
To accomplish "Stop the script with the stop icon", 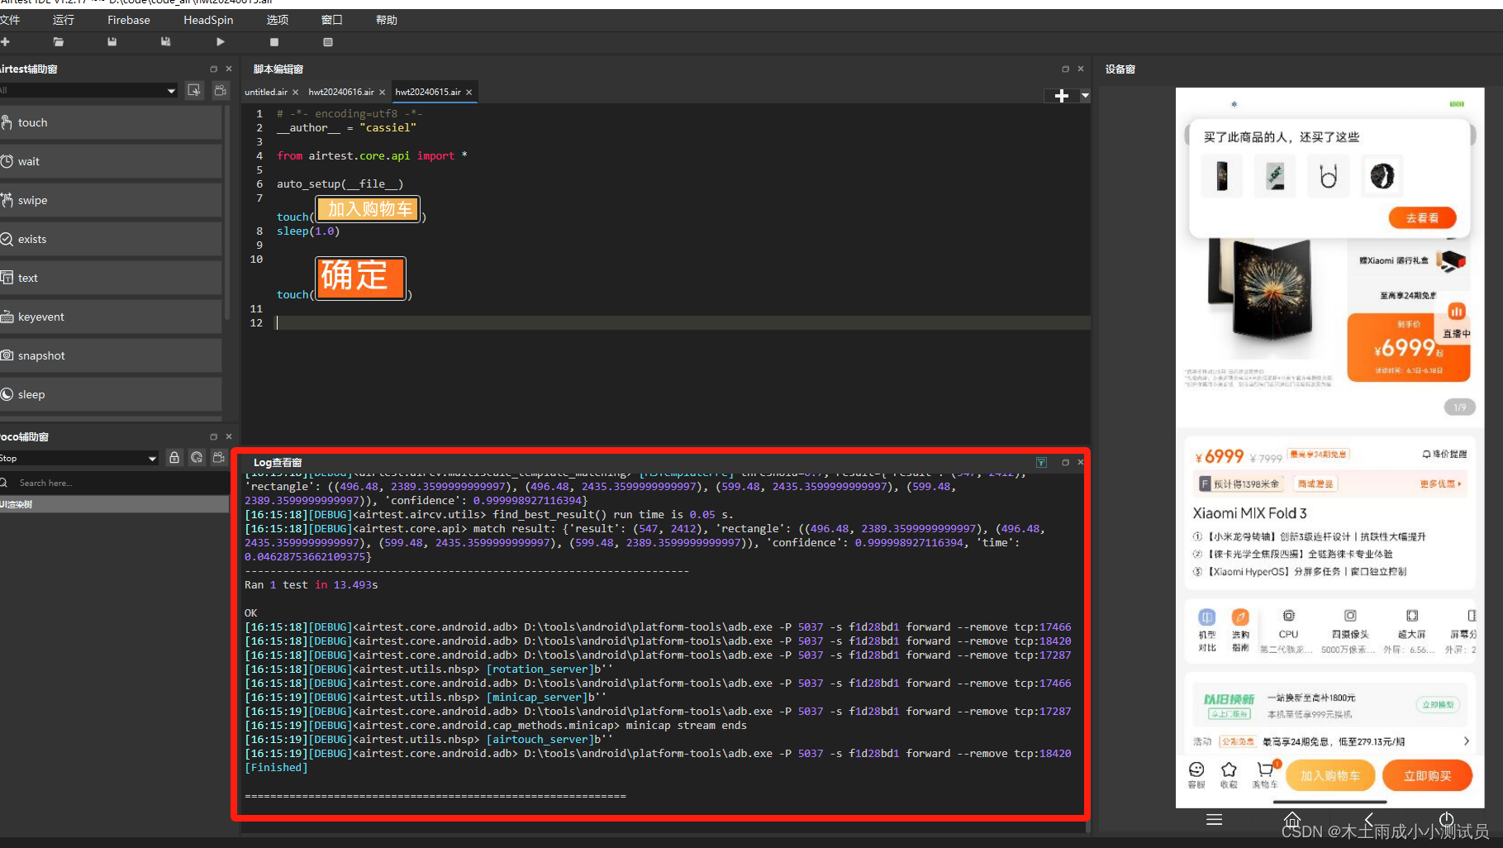I will (x=274, y=41).
